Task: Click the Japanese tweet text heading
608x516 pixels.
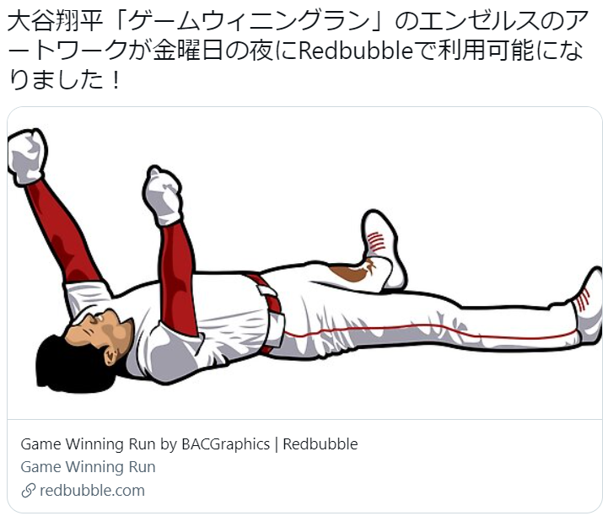Action: coord(299,51)
